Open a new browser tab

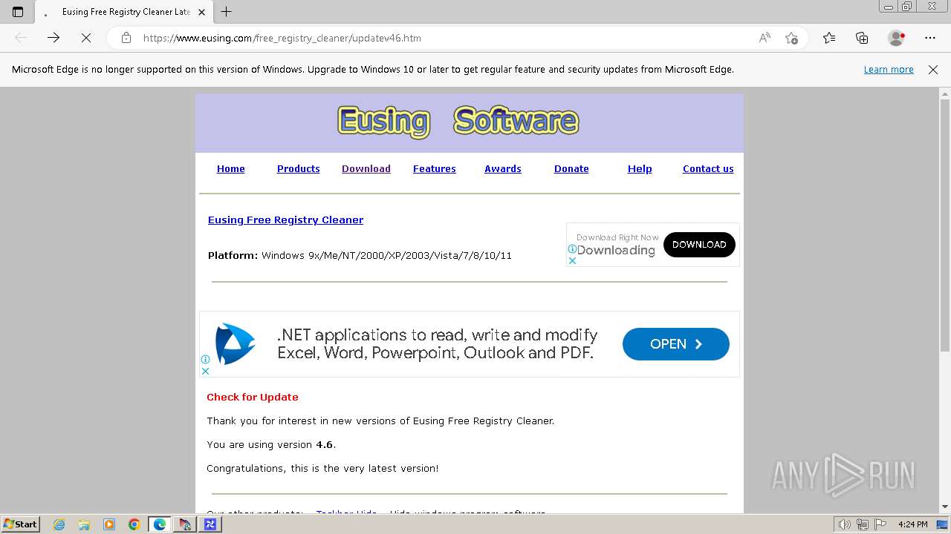click(x=227, y=12)
